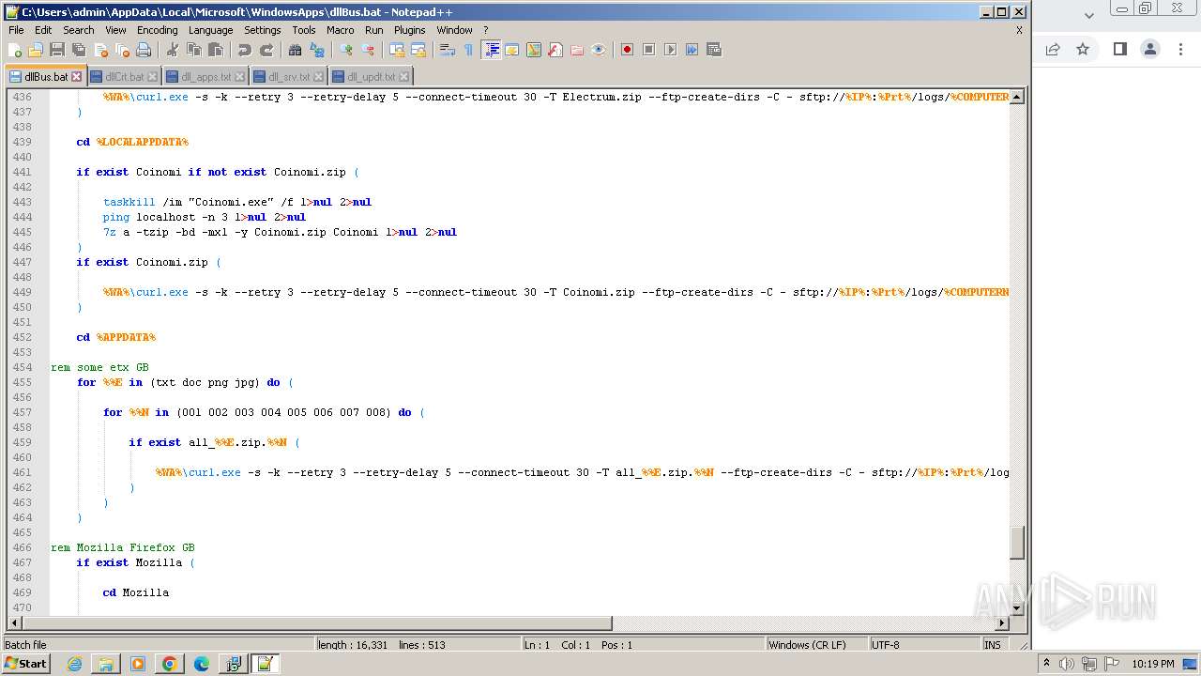Click the Zoom In toolbar icon

(346, 50)
